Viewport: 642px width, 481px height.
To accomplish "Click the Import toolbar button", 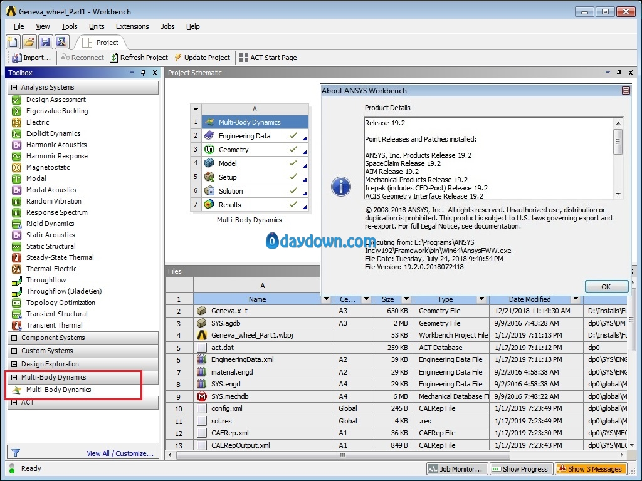I will 31,58.
